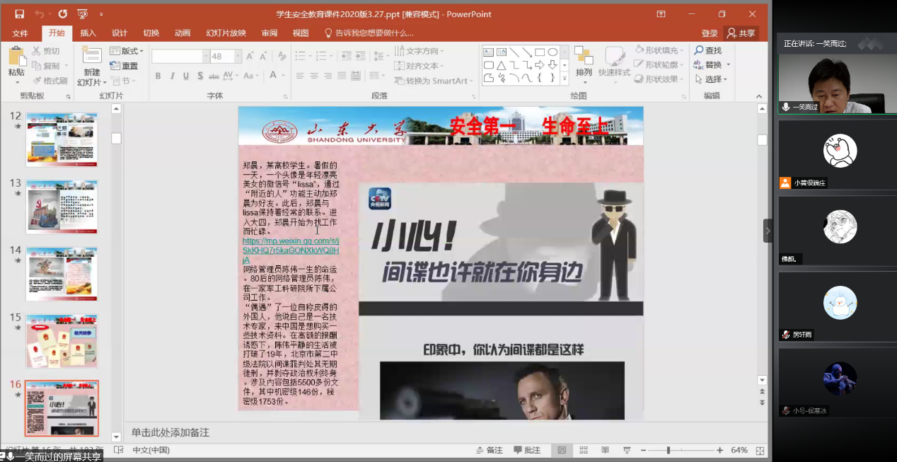Open the 版式 (Layout) dropdown

(127, 51)
